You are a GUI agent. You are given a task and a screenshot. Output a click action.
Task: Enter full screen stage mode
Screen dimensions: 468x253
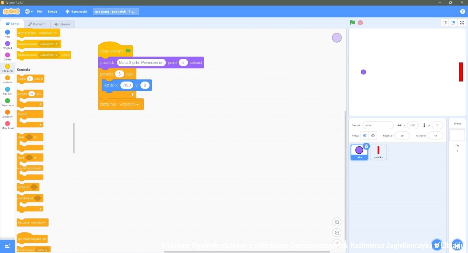click(x=462, y=23)
